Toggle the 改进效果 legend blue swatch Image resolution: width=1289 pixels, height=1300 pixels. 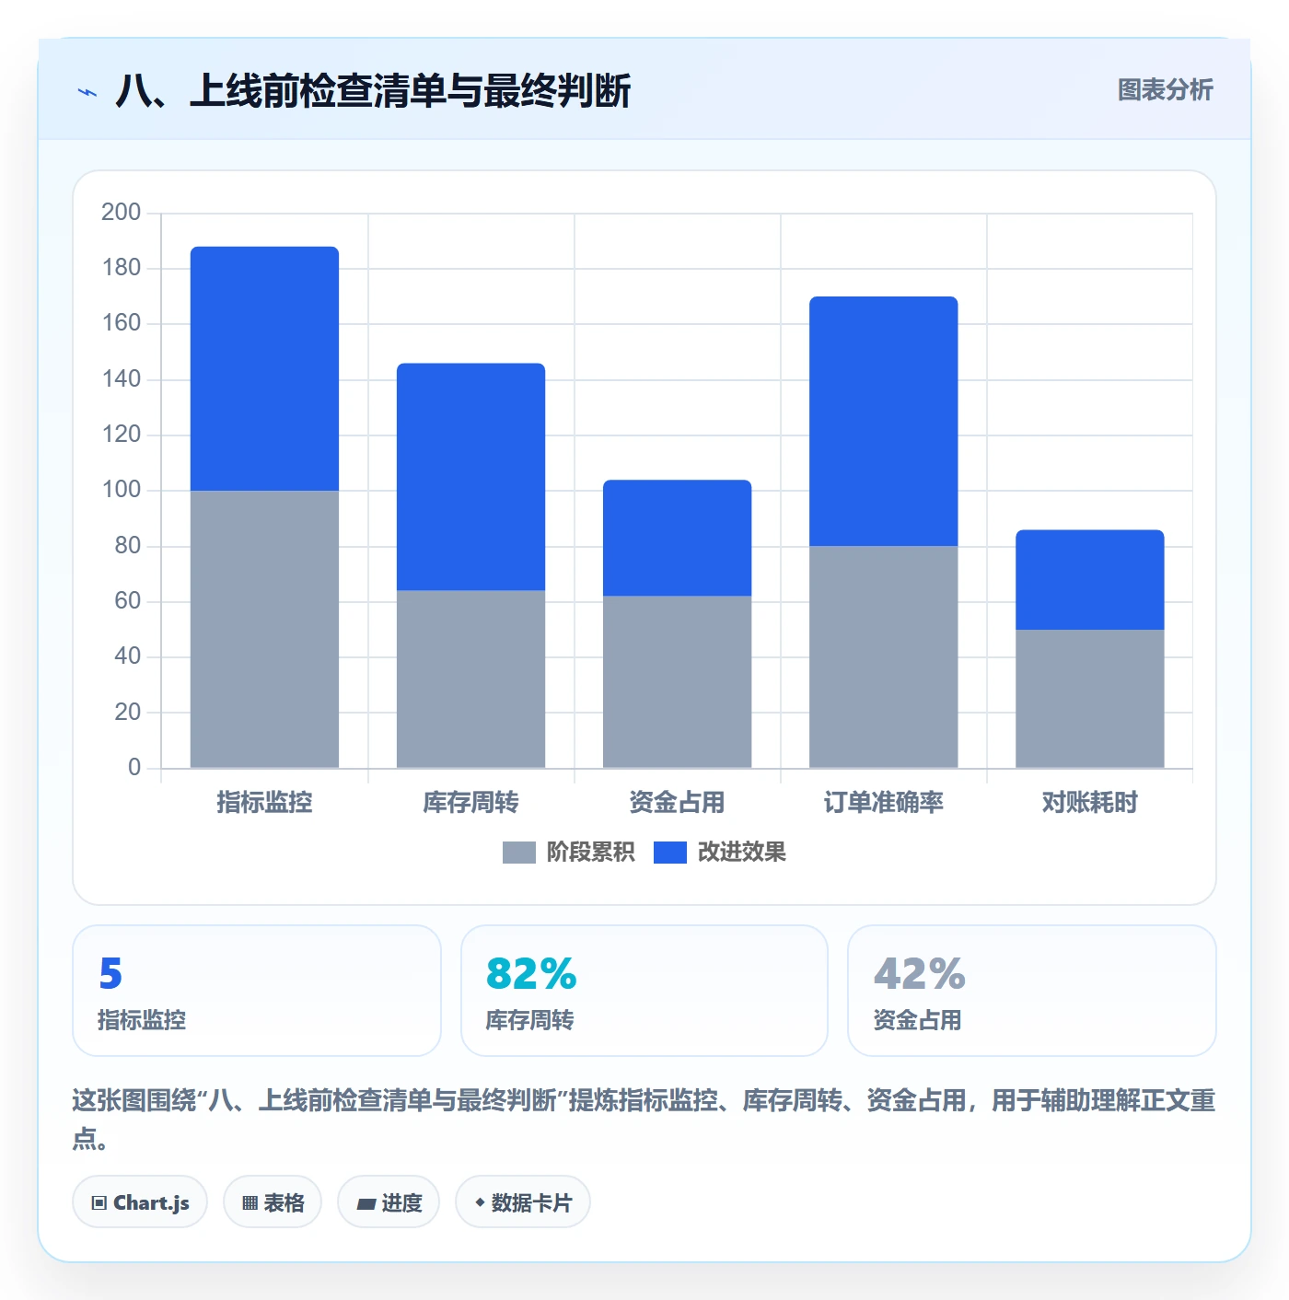click(669, 853)
